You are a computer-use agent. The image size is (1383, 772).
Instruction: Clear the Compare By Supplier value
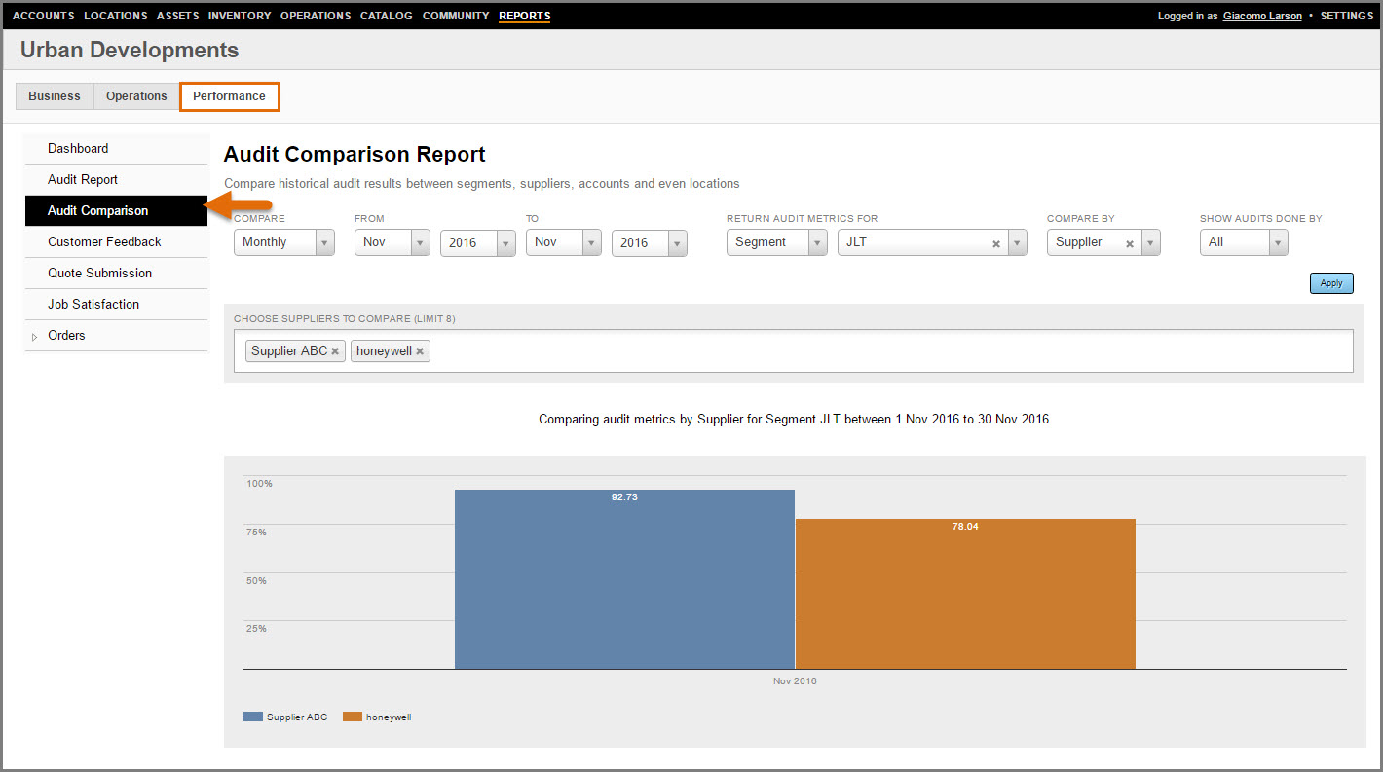pos(1130,243)
